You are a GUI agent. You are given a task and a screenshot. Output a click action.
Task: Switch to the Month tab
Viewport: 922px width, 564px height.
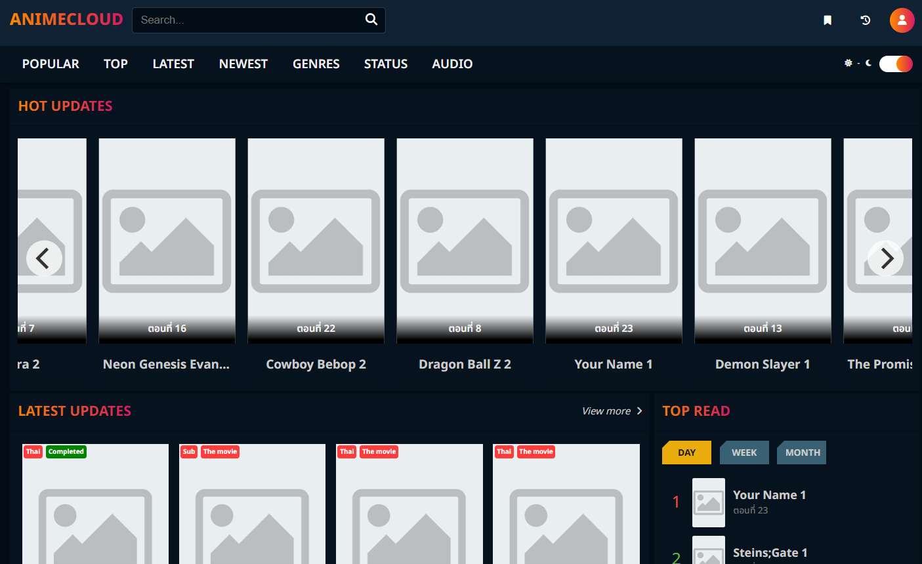click(802, 453)
